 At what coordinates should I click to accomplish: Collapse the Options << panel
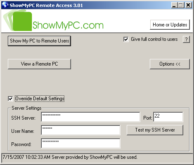[x=170, y=64]
